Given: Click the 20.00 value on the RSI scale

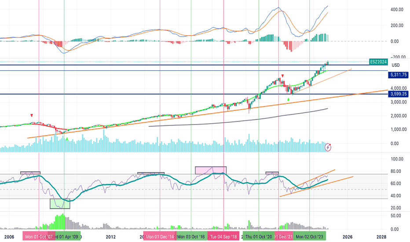Looking at the screenshot, I should (395, 208).
